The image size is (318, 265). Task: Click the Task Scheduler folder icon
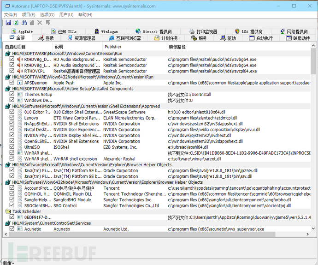(x=8, y=211)
